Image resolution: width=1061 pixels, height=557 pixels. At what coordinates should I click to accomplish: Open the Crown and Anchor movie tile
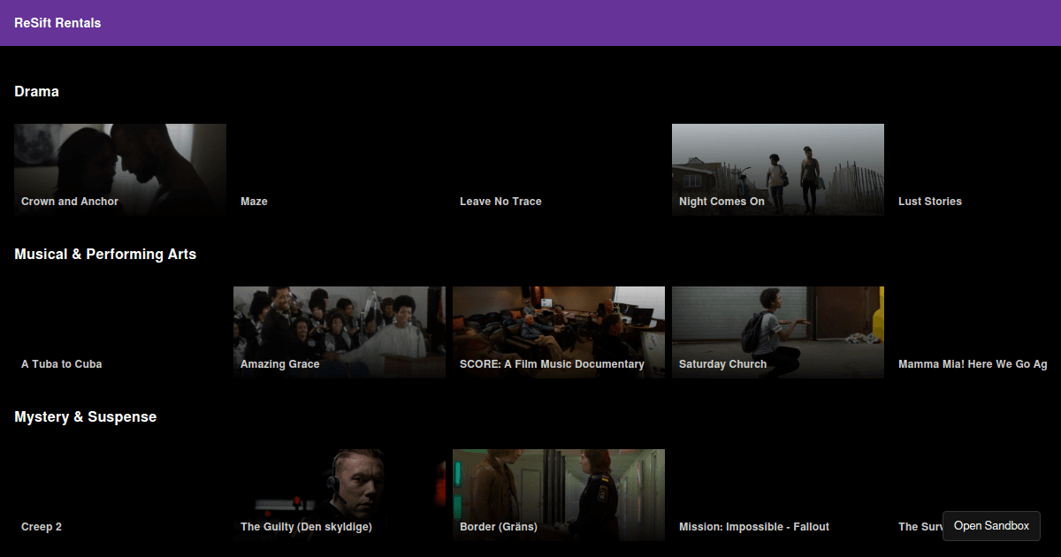[x=120, y=170]
